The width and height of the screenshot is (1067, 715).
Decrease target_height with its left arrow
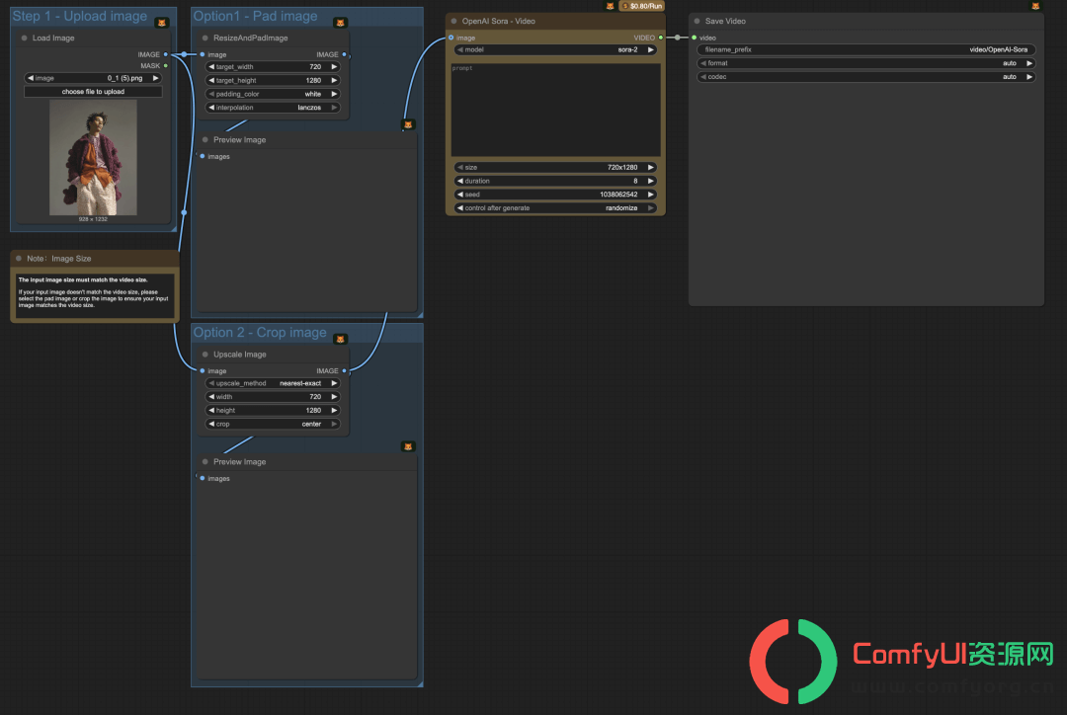coord(211,80)
